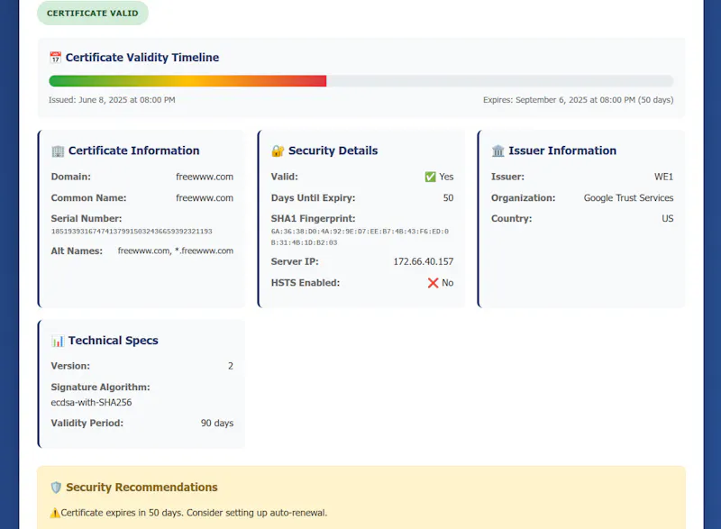Select the serial number value
721x529 pixels.
click(x=132, y=232)
